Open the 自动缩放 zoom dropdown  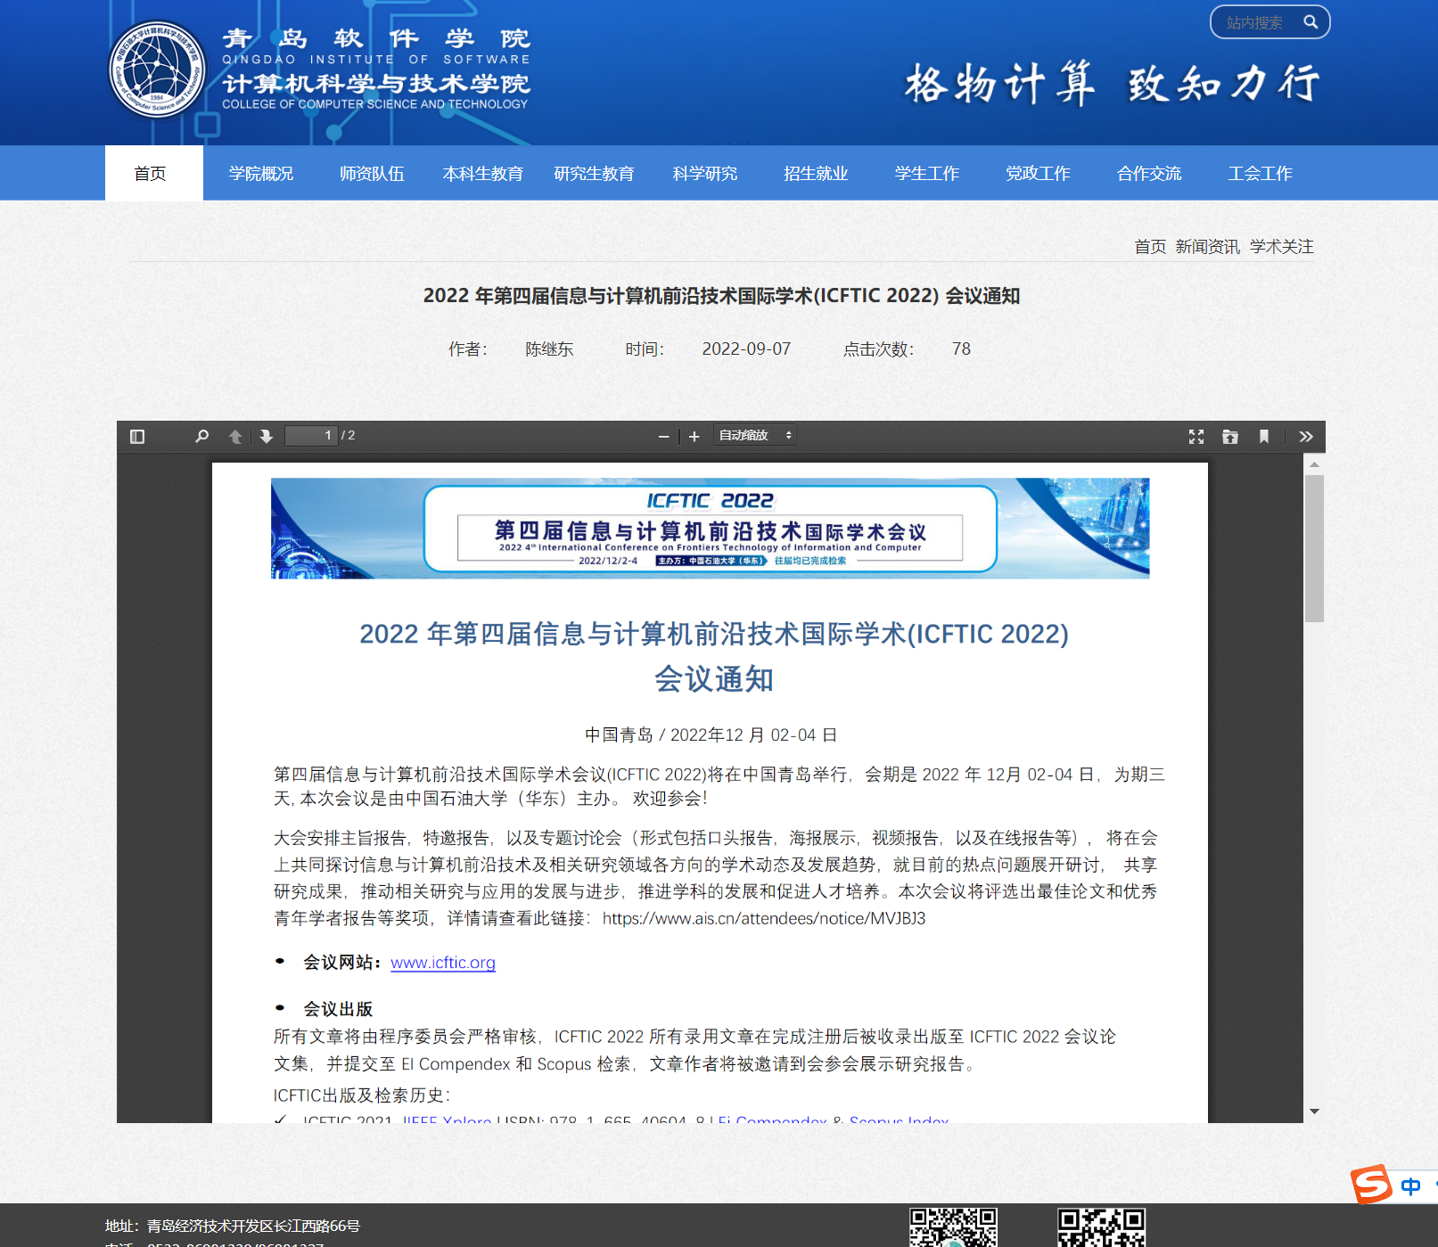[x=755, y=436]
